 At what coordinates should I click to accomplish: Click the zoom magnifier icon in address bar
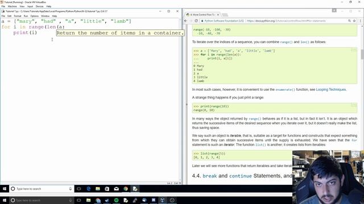click(349, 21)
